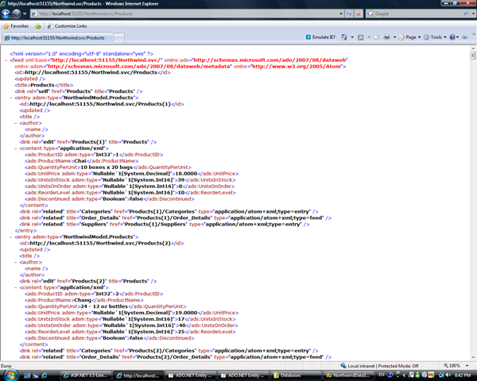The image size is (477, 381).
Task: Open the Tools menu
Action: (x=435, y=37)
